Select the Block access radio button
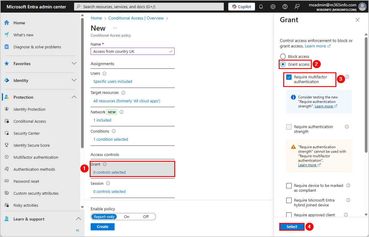369x237 pixels. 283,56
